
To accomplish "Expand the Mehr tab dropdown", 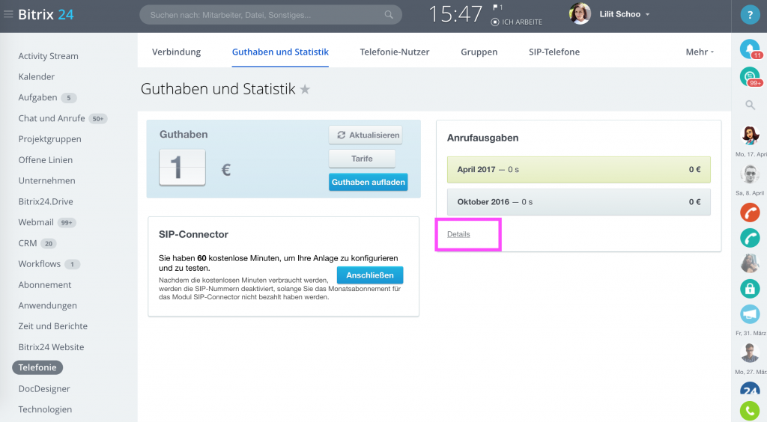I will (x=700, y=52).
